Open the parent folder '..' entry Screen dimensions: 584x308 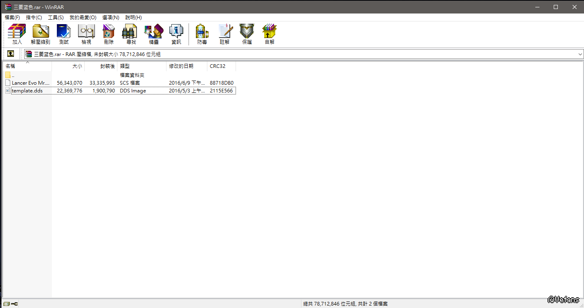pos(13,75)
